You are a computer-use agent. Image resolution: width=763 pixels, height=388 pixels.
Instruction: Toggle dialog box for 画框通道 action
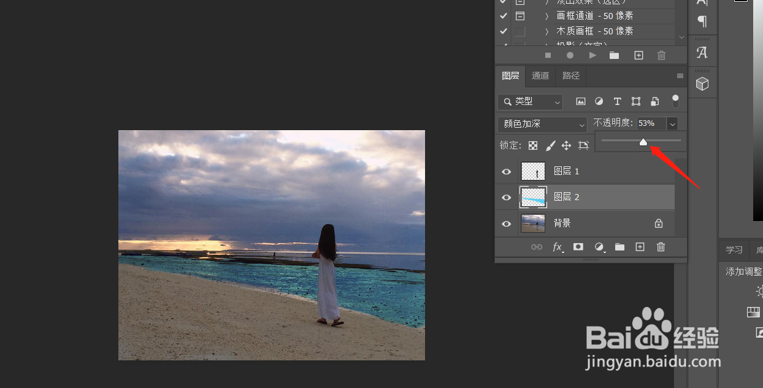coord(520,16)
